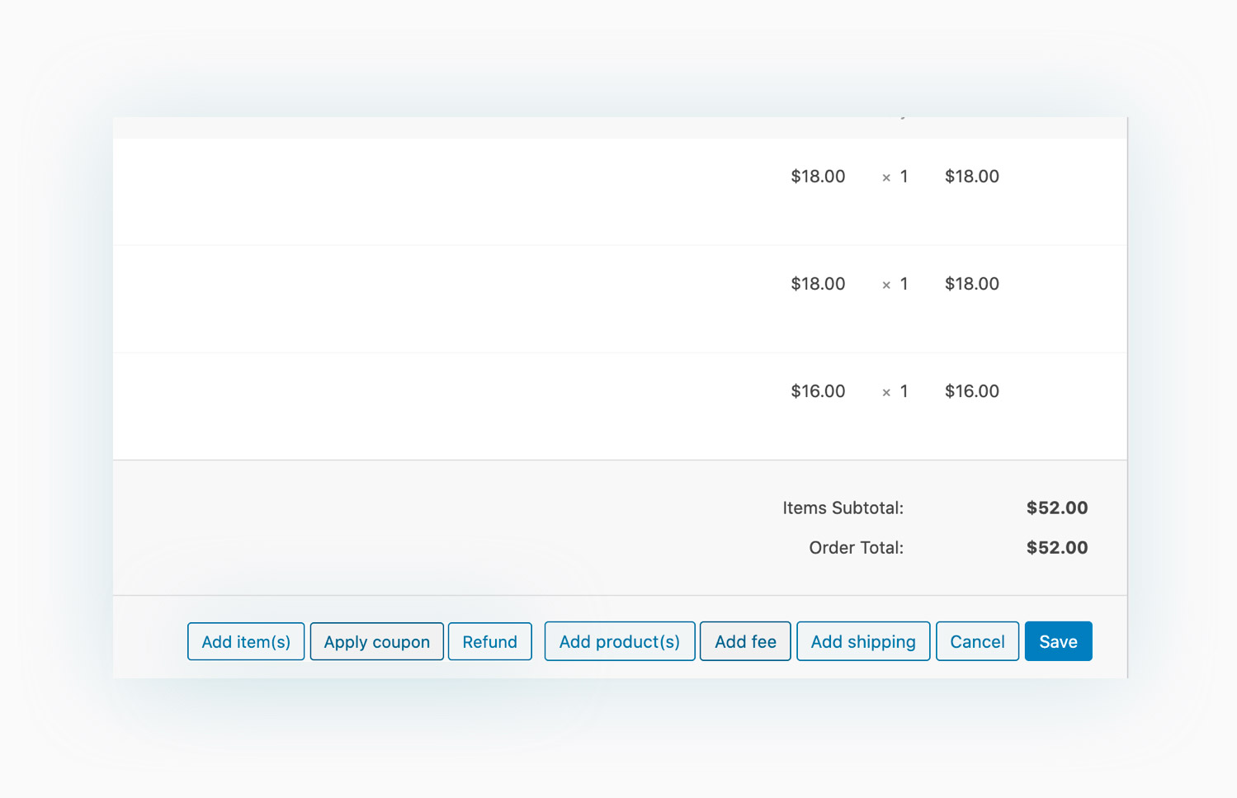Image resolution: width=1237 pixels, height=798 pixels.
Task: Click quantity in the first item row
Action: (x=903, y=177)
